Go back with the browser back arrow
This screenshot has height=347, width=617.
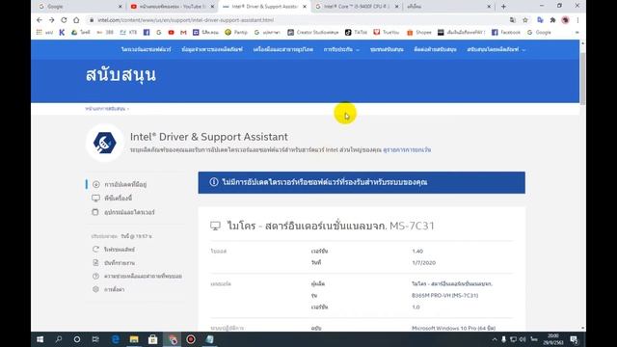(x=39, y=20)
